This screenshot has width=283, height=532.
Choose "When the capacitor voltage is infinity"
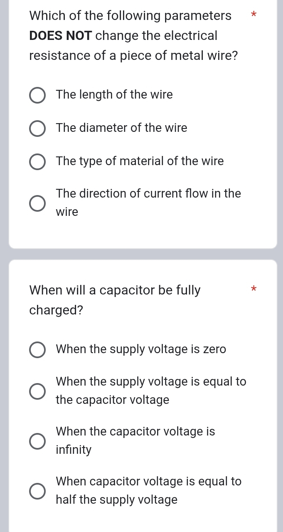pos(37,441)
